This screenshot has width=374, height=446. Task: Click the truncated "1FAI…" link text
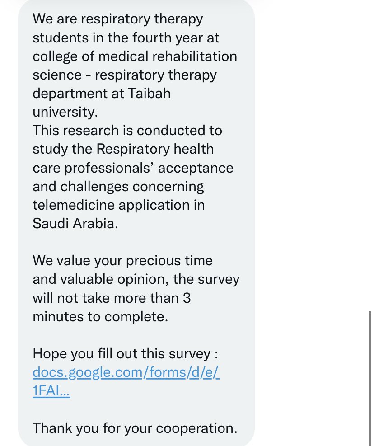click(x=51, y=390)
